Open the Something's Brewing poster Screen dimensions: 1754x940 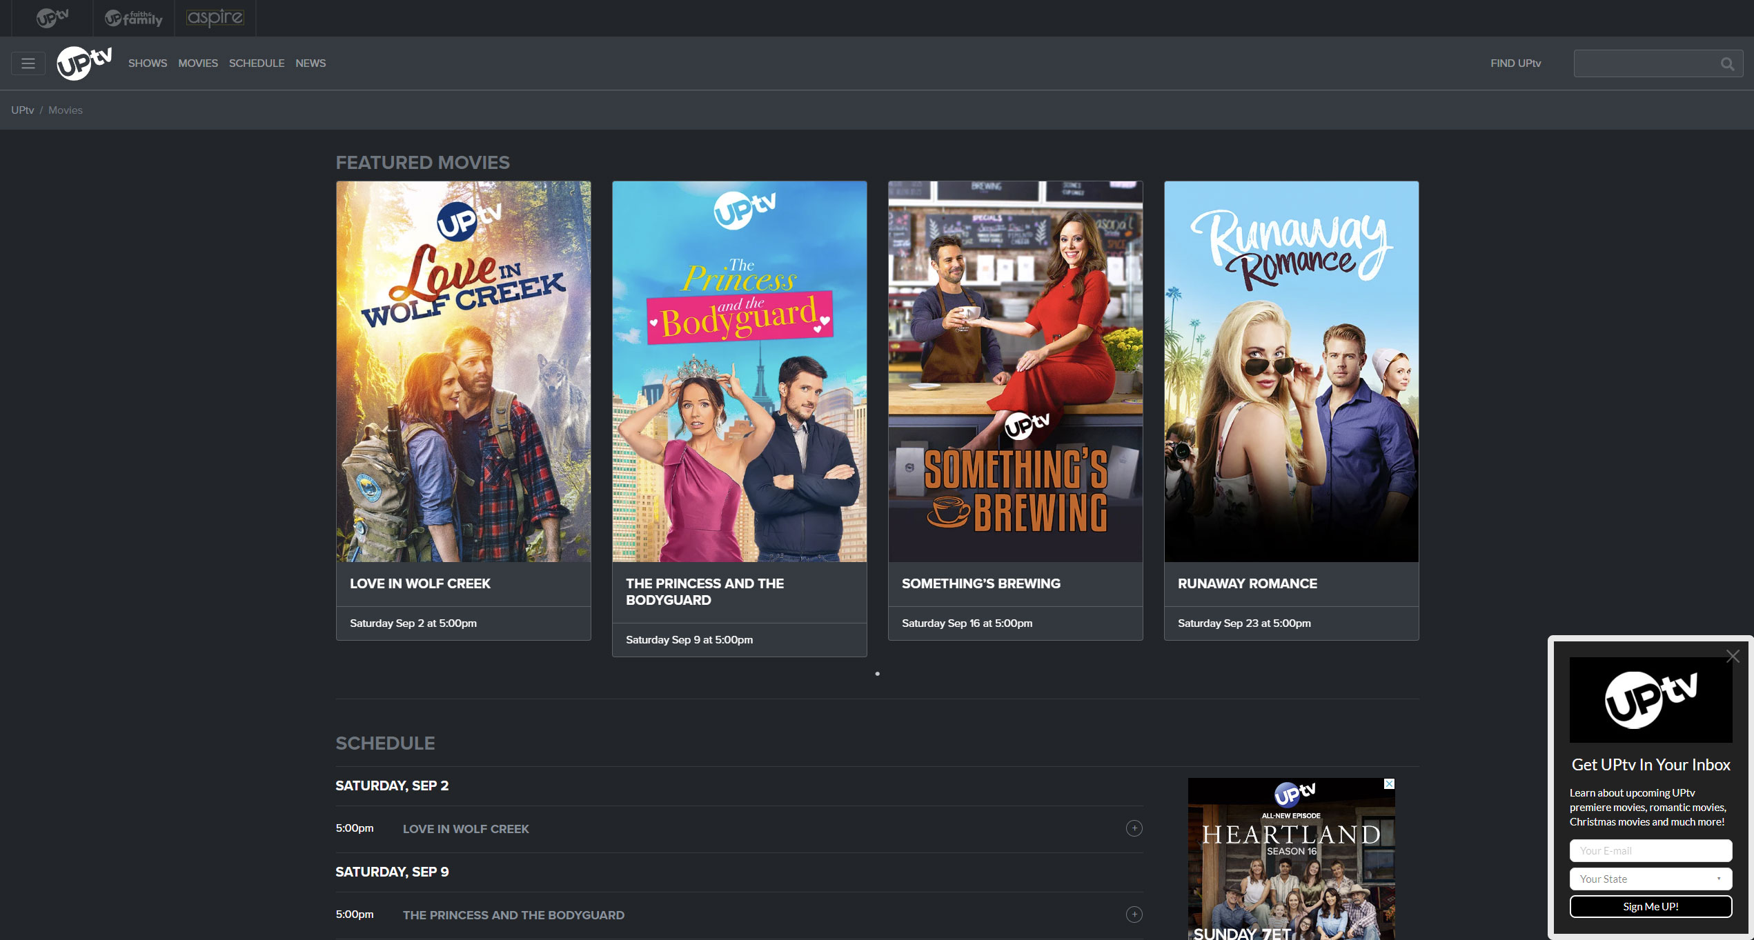(x=1016, y=372)
